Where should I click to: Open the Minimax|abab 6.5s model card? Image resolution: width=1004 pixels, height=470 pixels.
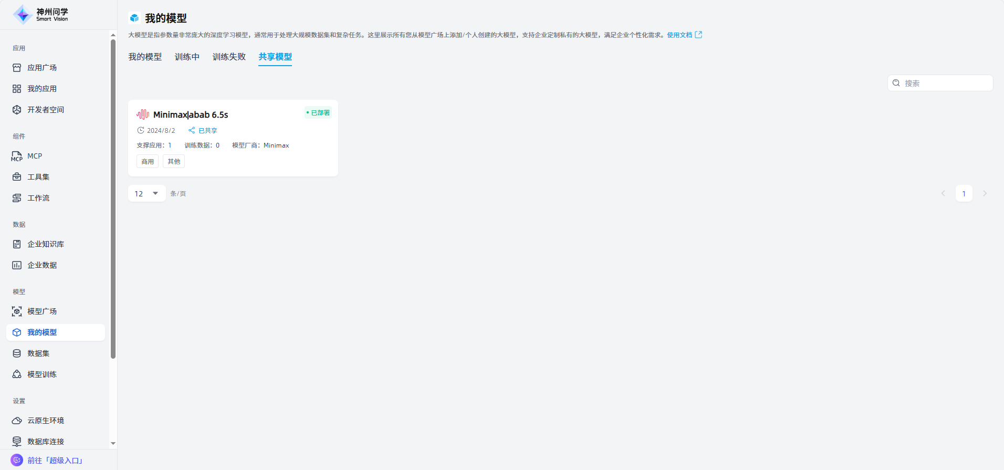click(233, 138)
